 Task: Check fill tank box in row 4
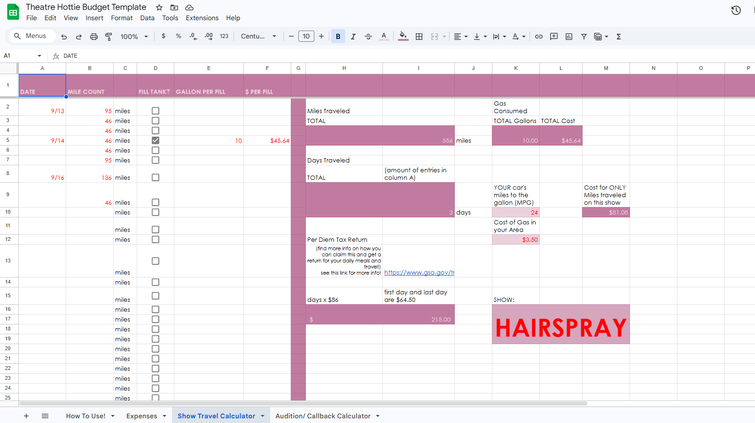156,131
